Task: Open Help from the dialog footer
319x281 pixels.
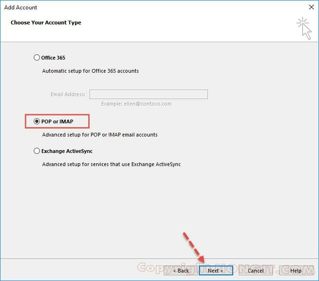Action: (x=296, y=271)
